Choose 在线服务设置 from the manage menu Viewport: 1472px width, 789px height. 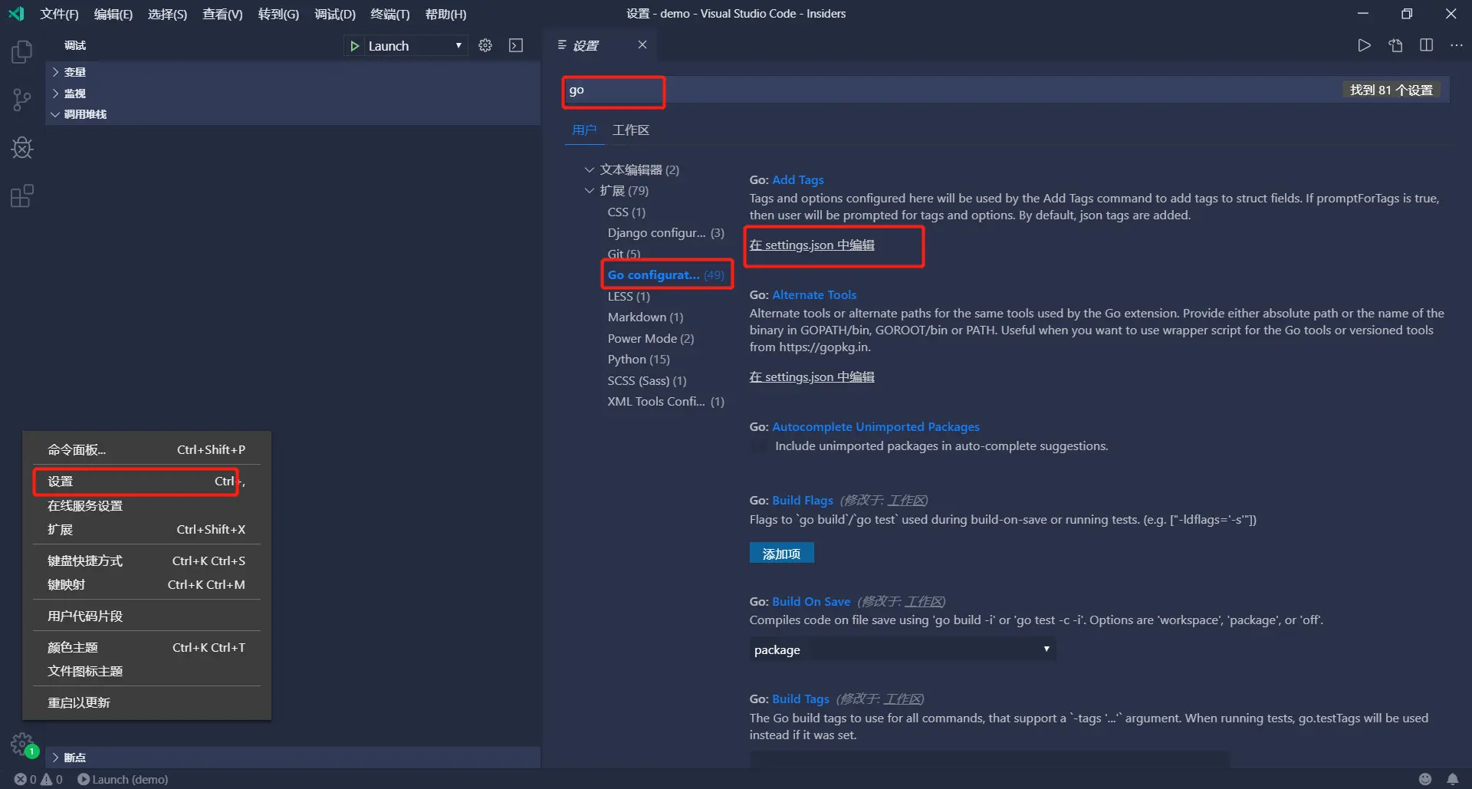pyautogui.click(x=146, y=506)
